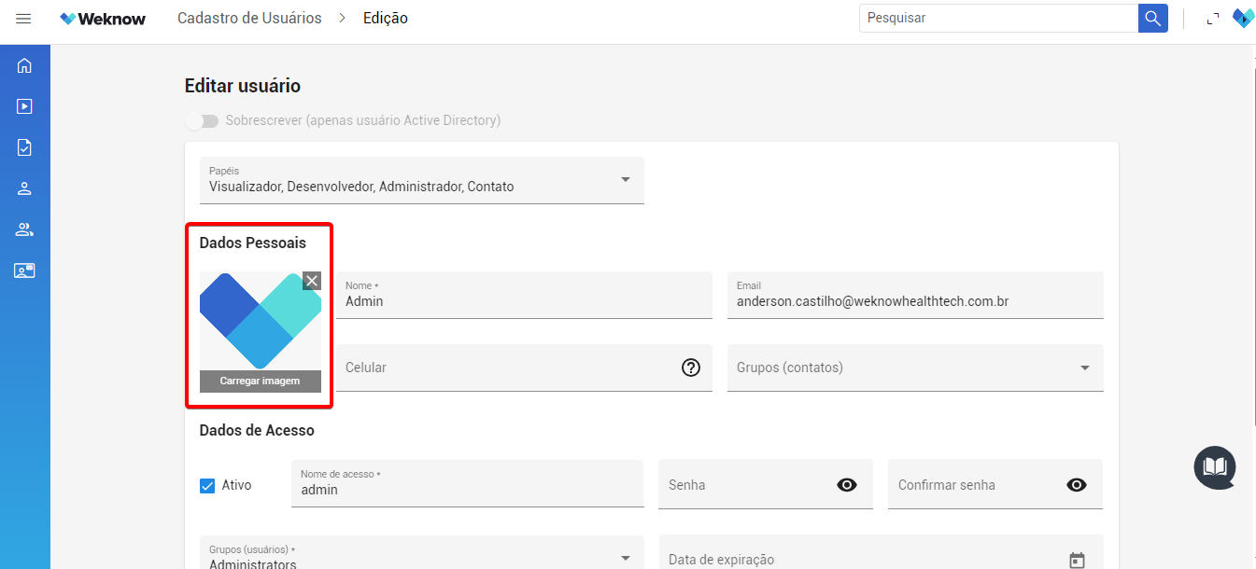Toggle the Sobrescrever switch
Image resolution: width=1256 pixels, height=569 pixels.
tap(202, 121)
